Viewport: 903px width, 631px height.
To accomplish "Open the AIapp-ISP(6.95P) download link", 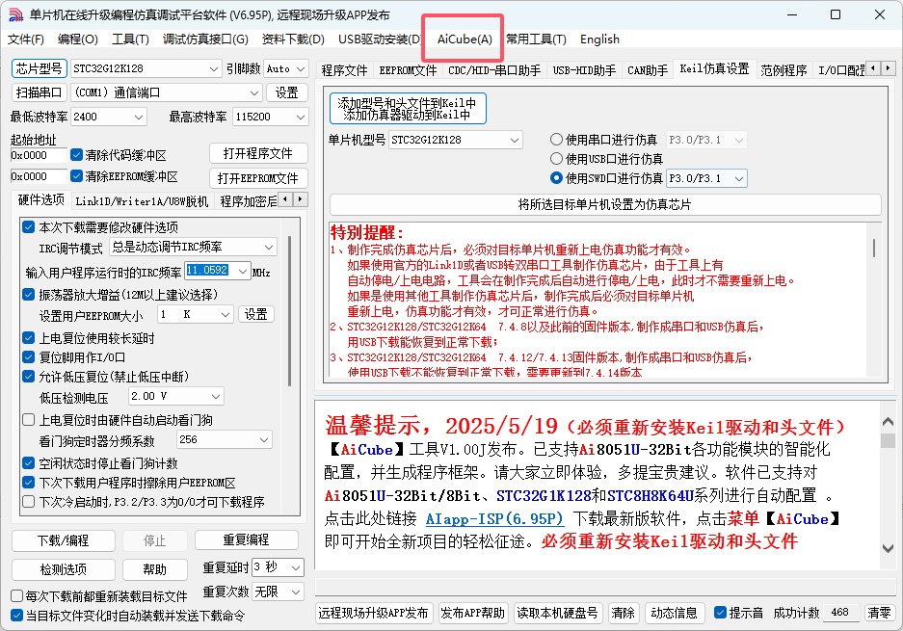I will pos(494,518).
